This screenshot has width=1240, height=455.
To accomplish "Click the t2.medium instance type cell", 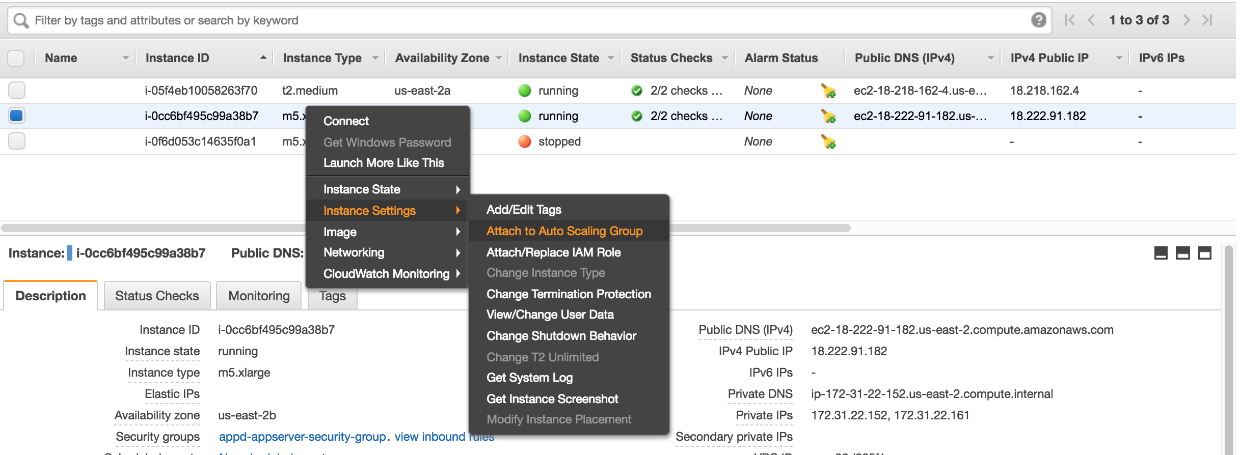I will pyautogui.click(x=310, y=91).
